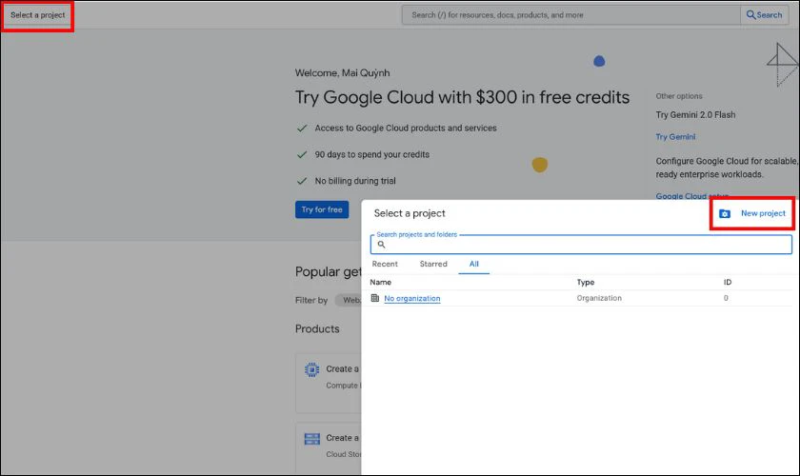Click Access to Google Cloud products text

tap(406, 129)
